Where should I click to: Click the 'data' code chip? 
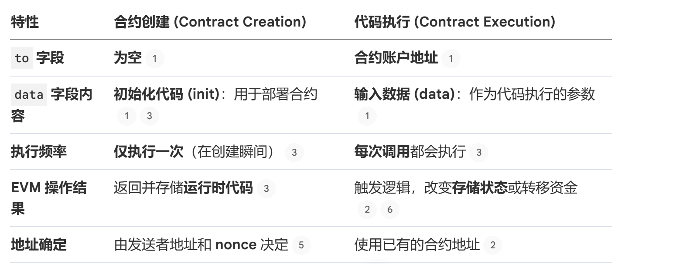(29, 95)
